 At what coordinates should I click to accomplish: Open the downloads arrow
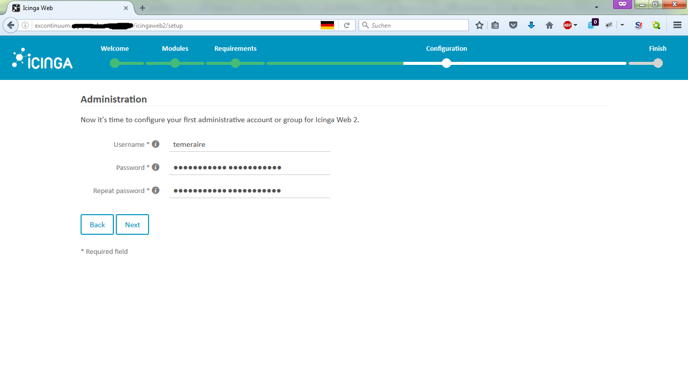531,25
